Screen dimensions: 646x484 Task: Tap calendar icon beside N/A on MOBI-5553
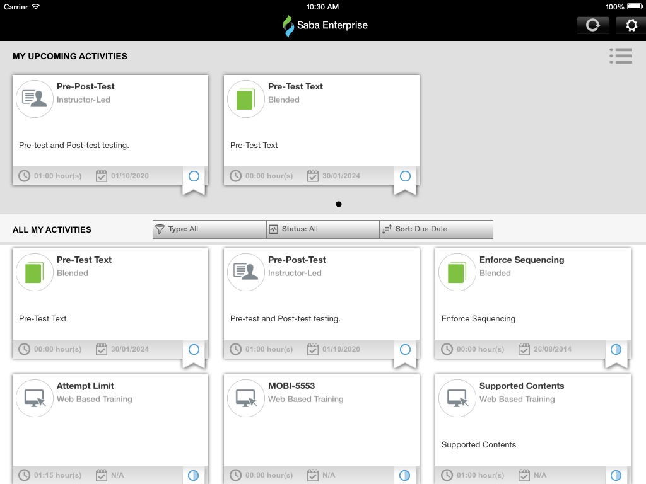313,475
